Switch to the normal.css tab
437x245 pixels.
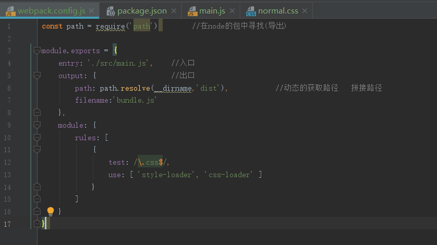[278, 11]
